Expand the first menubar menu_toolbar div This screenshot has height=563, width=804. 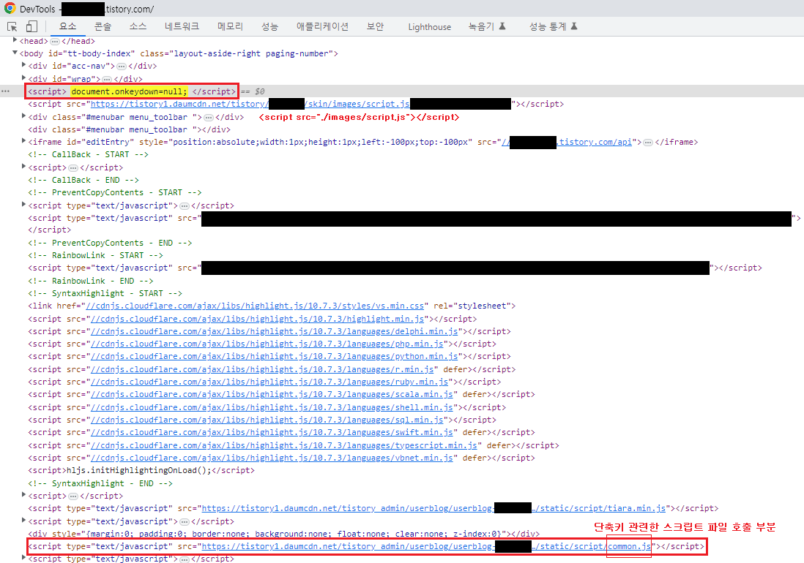(x=23, y=117)
